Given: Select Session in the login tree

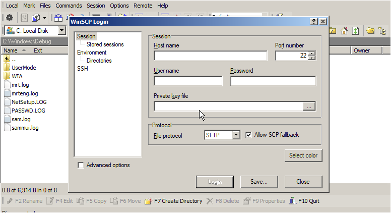Looking at the screenshot, I should click(x=86, y=36).
